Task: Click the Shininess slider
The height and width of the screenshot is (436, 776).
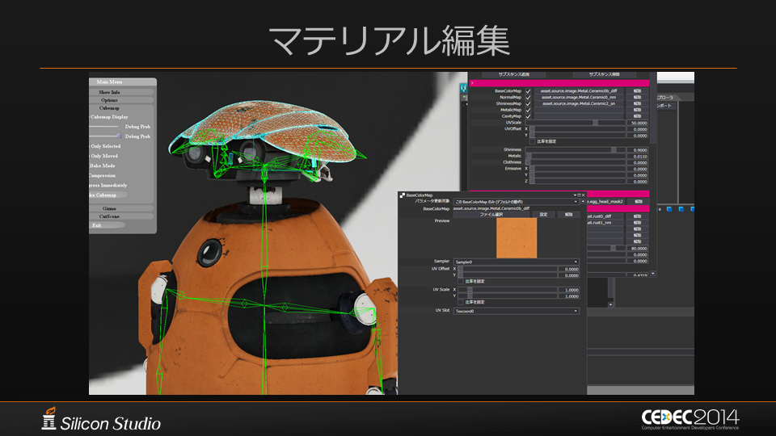Action: tap(575, 150)
